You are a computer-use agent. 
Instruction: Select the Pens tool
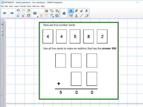point(71,15)
